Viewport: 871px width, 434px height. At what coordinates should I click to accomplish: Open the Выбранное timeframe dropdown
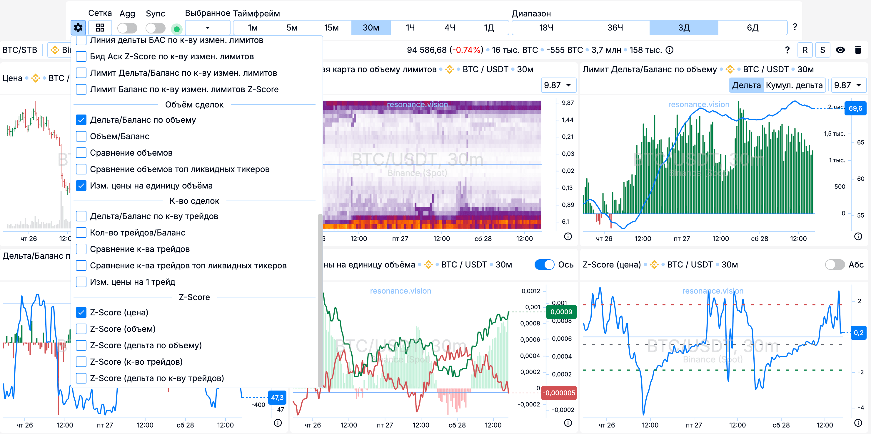click(x=208, y=27)
